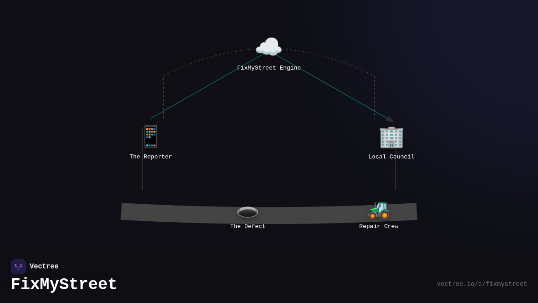Click "The Reporter" label text

pos(151,157)
